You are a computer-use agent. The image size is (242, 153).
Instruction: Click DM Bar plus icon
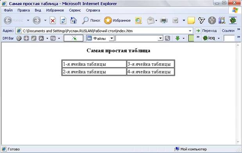27,38
